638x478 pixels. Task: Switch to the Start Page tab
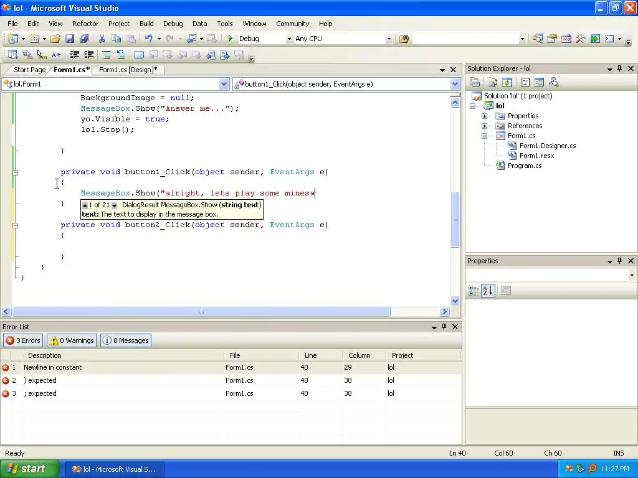(x=29, y=70)
